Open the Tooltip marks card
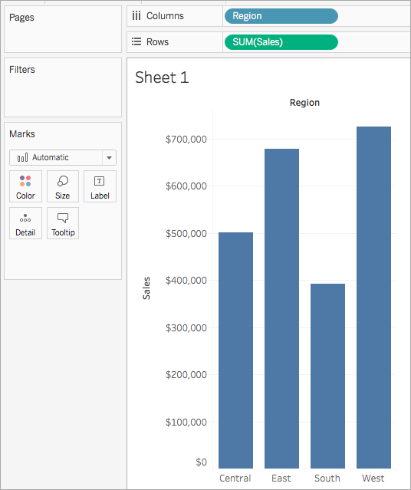411x490 pixels. tap(63, 223)
